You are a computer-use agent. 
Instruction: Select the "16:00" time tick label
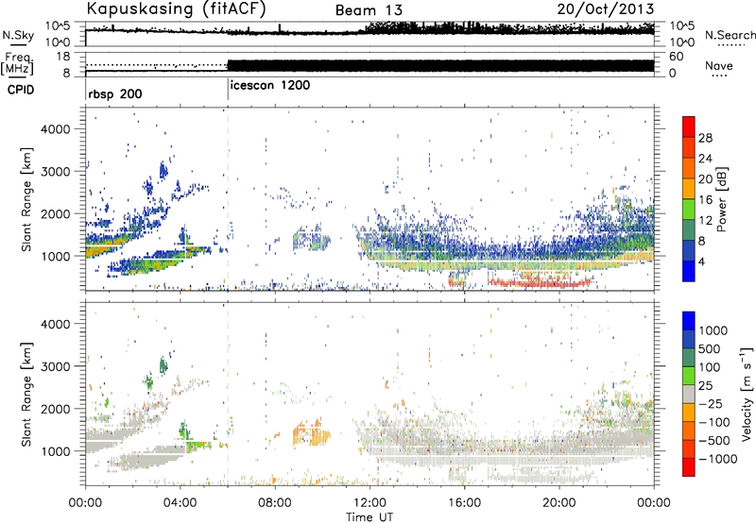tap(464, 503)
